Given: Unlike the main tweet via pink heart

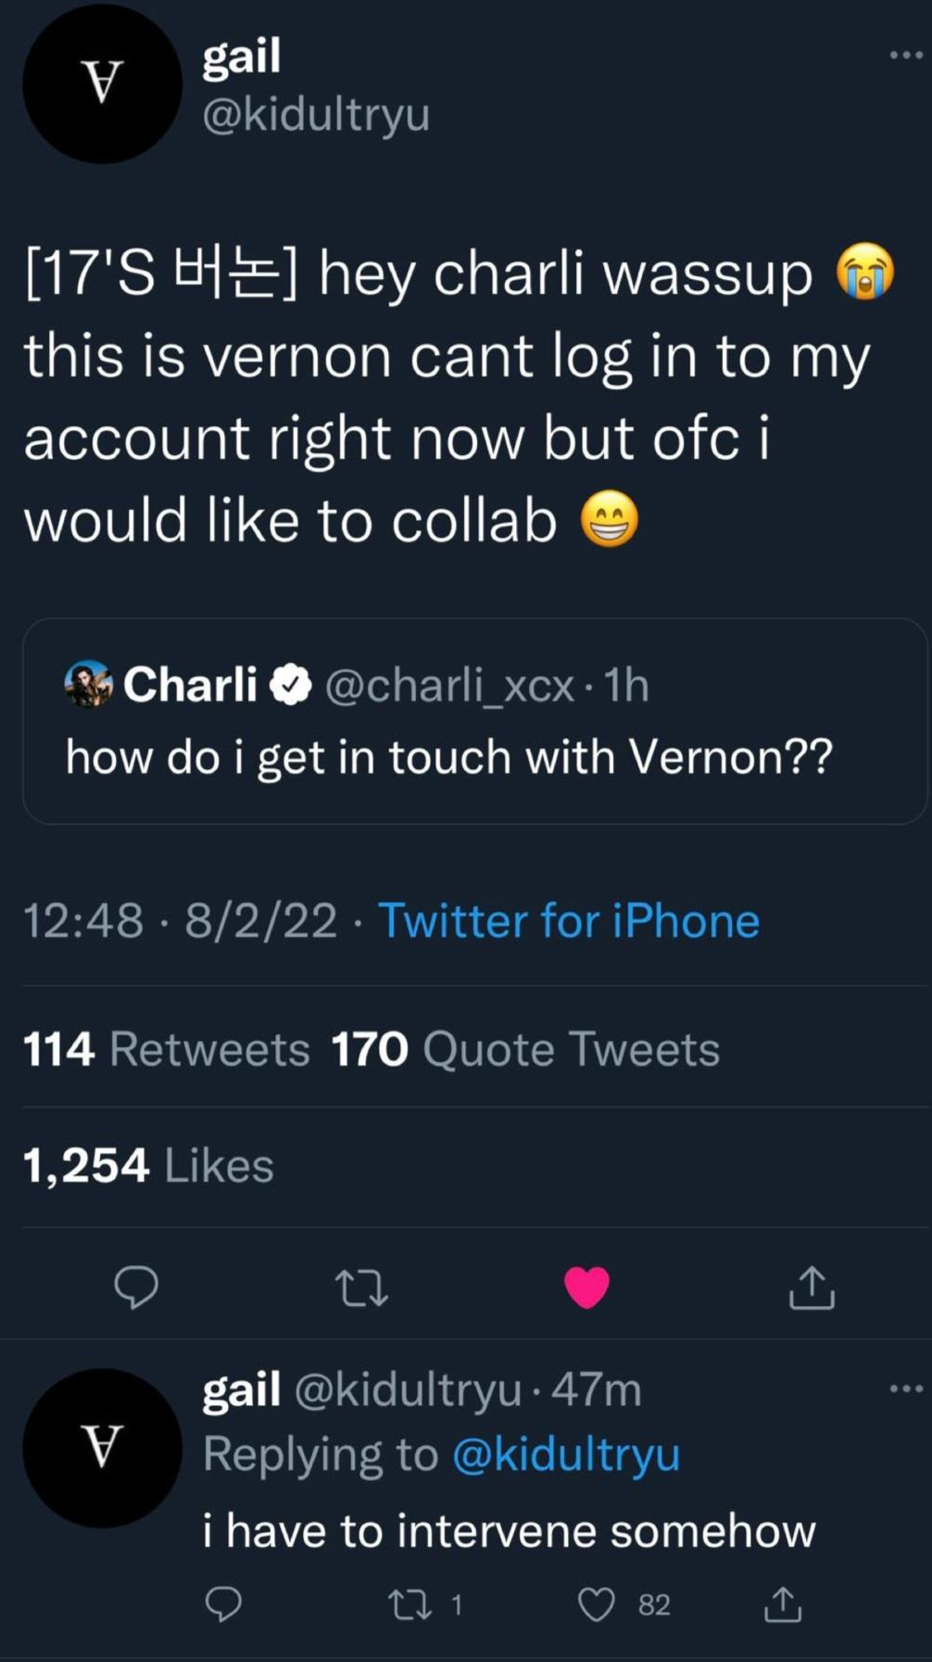Looking at the screenshot, I should 586,1288.
